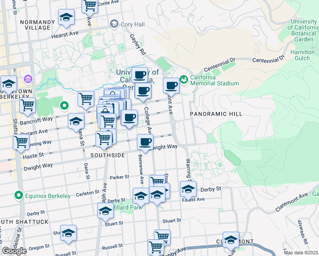Select the shopping cart marker above Bancroft Way label
This screenshot has height=256, width=319.
(27, 106)
